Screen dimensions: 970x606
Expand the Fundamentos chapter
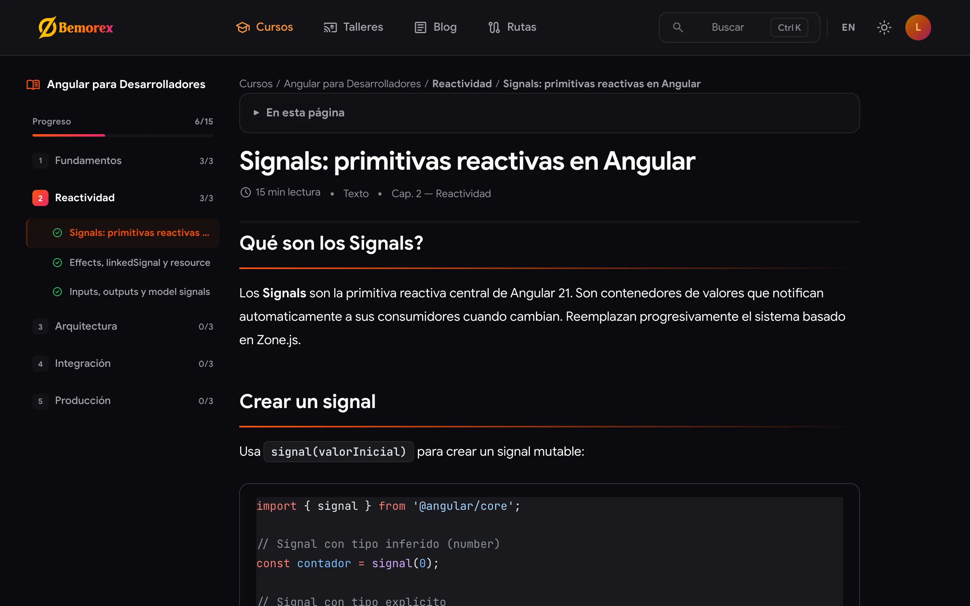tap(123, 161)
